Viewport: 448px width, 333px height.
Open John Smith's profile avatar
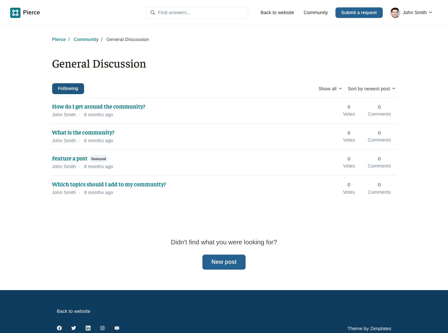pyautogui.click(x=395, y=13)
